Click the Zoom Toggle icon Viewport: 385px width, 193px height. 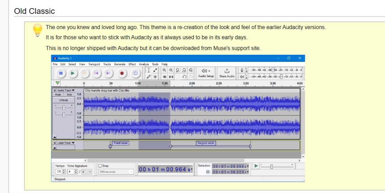pos(191,70)
